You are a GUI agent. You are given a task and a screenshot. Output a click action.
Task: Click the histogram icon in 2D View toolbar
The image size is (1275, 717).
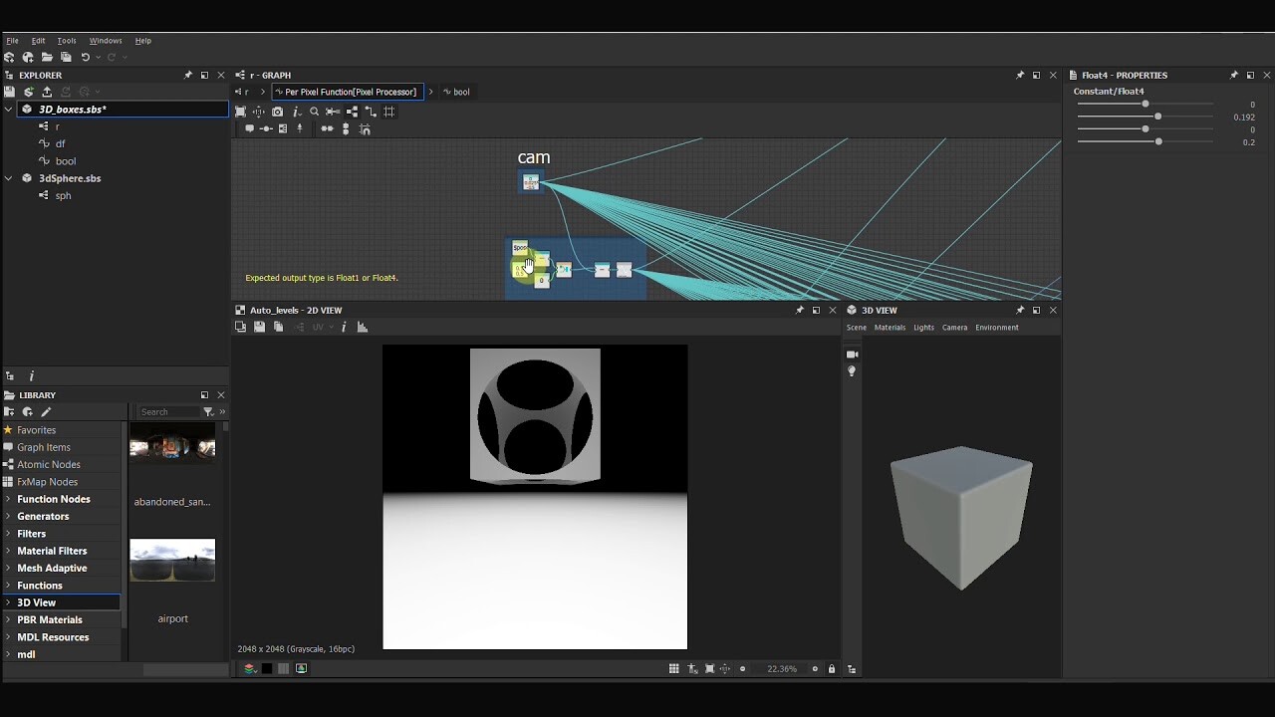(x=363, y=327)
